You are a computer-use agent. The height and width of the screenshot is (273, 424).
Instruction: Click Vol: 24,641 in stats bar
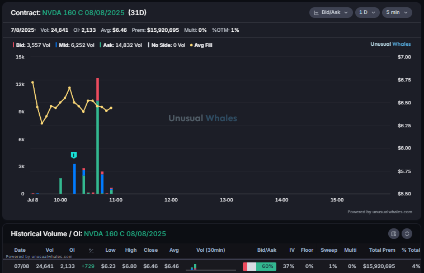click(x=54, y=30)
